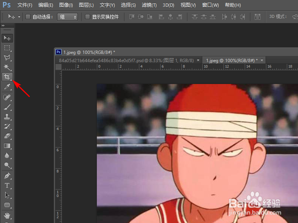
Task: Select the Clone Stamp tool
Action: tap(7, 117)
